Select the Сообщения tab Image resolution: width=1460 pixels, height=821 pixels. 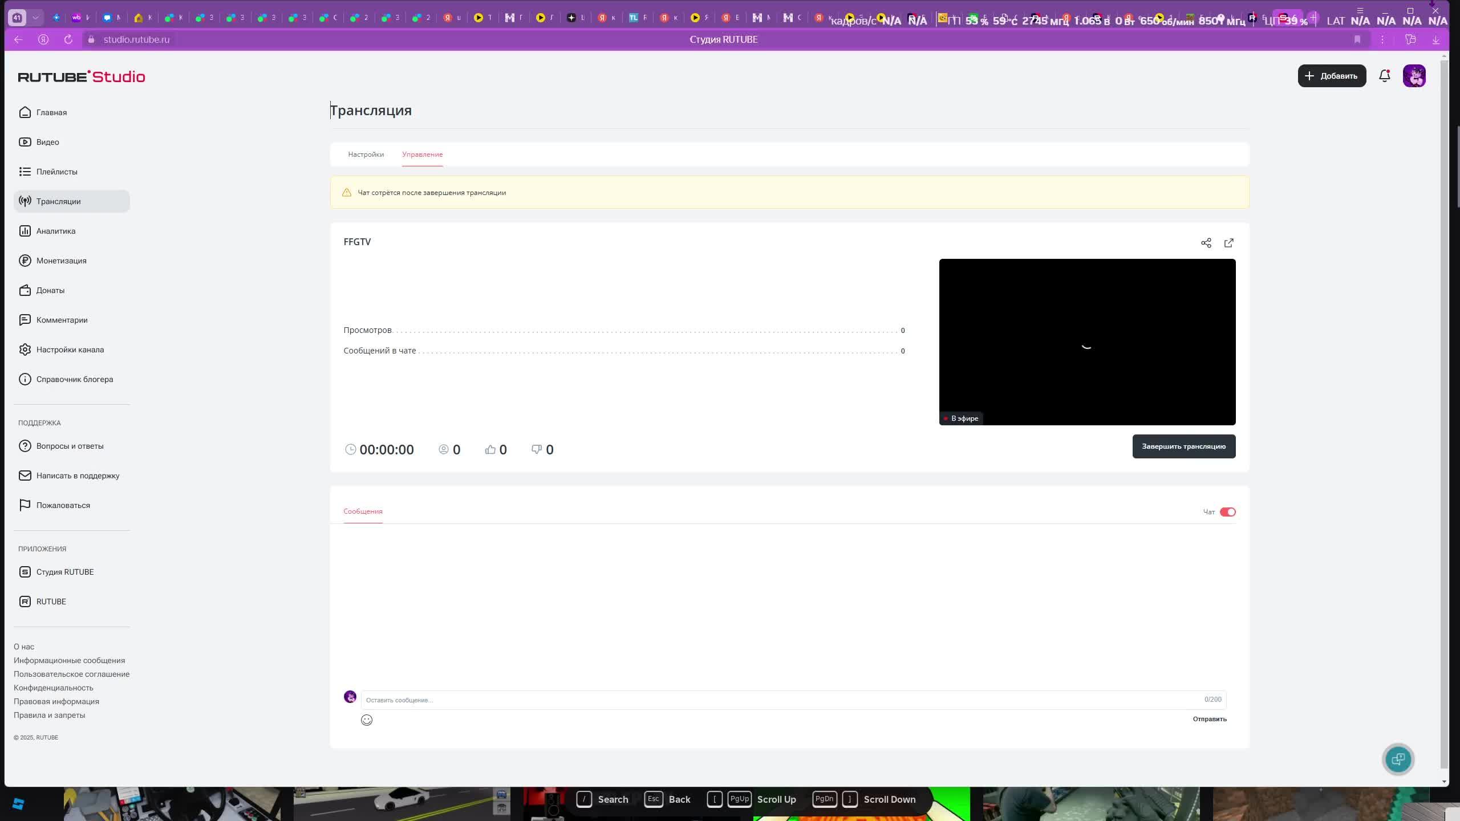363,511
